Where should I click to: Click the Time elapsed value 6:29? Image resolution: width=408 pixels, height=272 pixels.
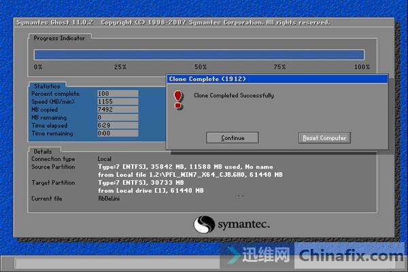point(118,125)
